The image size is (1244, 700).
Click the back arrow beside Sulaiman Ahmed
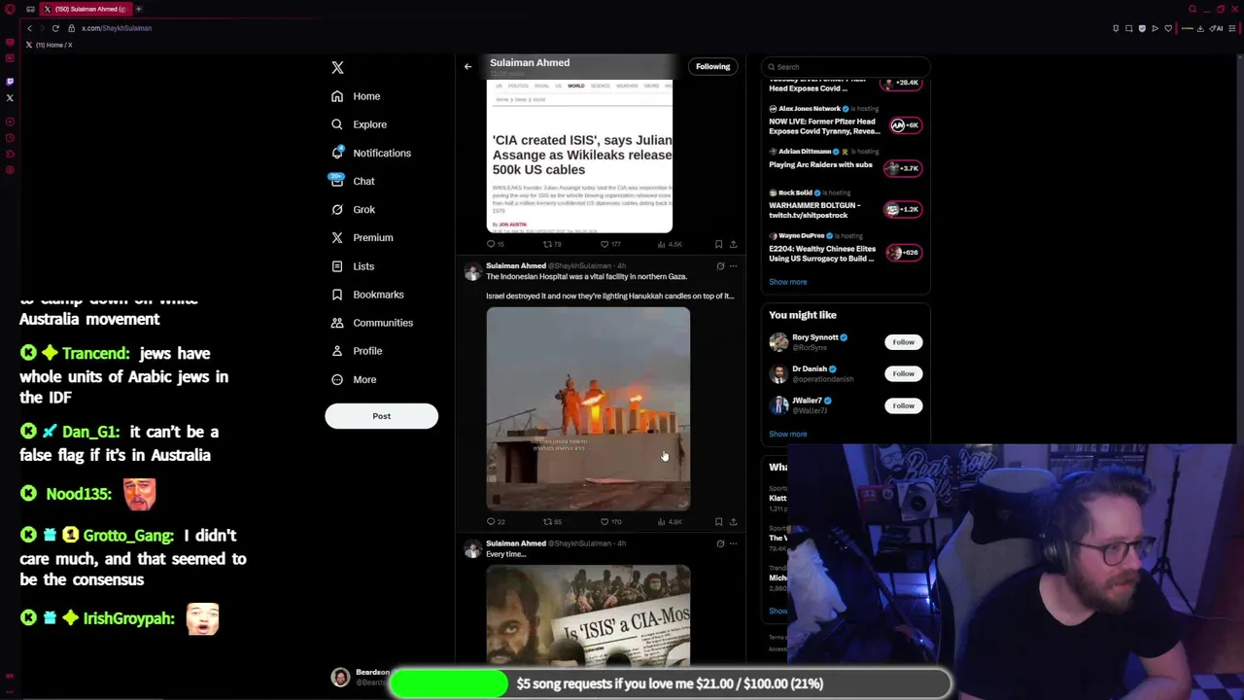click(x=467, y=66)
